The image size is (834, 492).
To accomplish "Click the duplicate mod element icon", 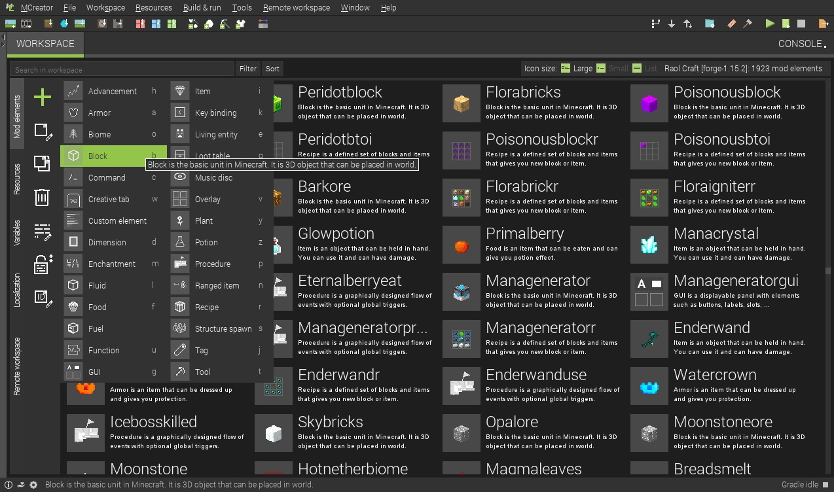I will click(x=42, y=163).
